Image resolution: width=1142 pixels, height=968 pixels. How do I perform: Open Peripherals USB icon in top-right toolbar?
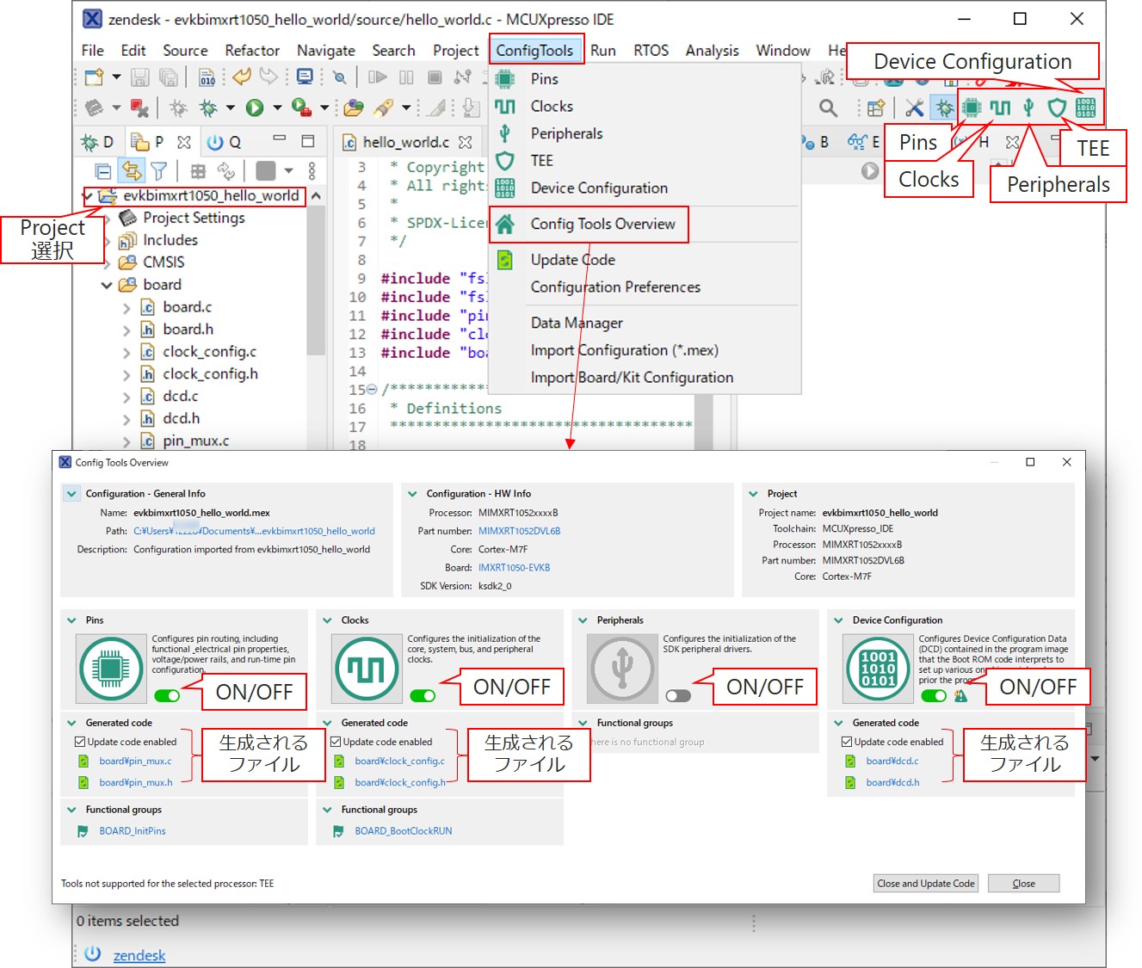coord(1028,108)
